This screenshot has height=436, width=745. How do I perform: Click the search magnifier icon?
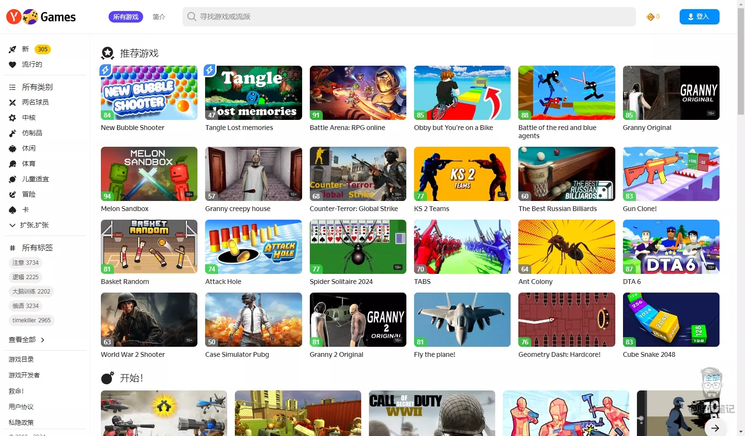pyautogui.click(x=192, y=17)
